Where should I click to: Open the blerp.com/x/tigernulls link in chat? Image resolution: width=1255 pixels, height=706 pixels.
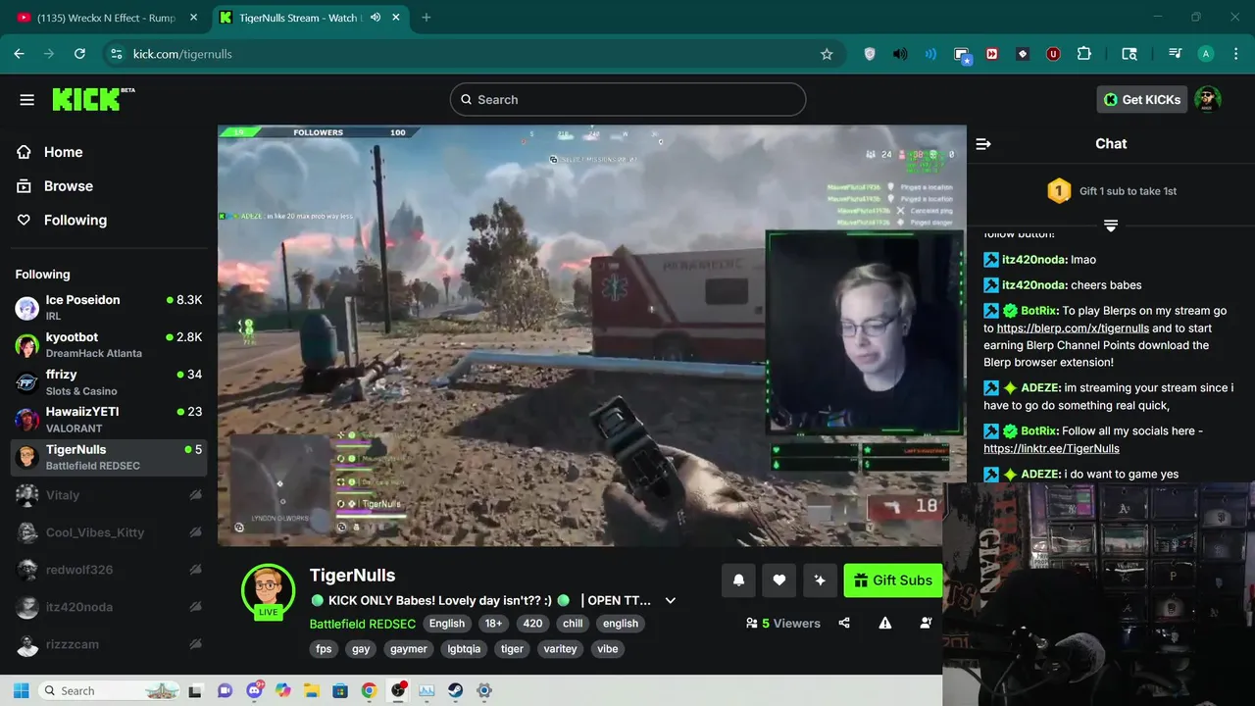(1073, 328)
